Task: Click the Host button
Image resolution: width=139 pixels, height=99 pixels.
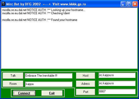Action: tap(86, 76)
